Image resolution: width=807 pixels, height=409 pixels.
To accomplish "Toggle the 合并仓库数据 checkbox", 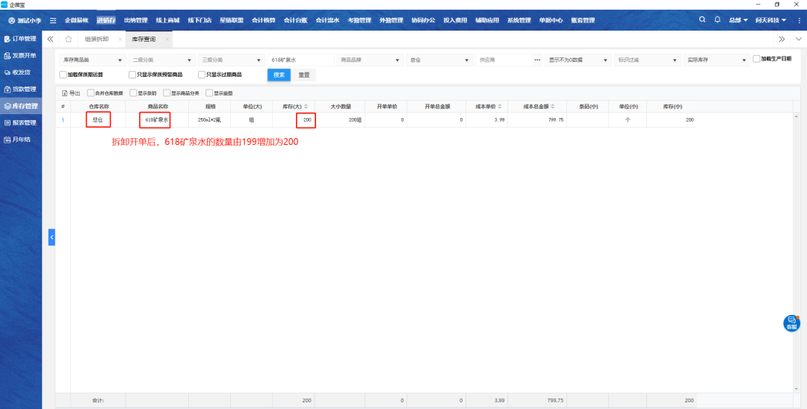I will [x=91, y=93].
